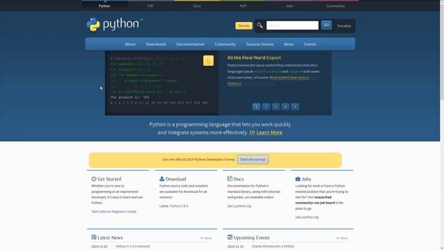Open the Python top tab
This screenshot has height=250, width=444.
coord(105,6)
